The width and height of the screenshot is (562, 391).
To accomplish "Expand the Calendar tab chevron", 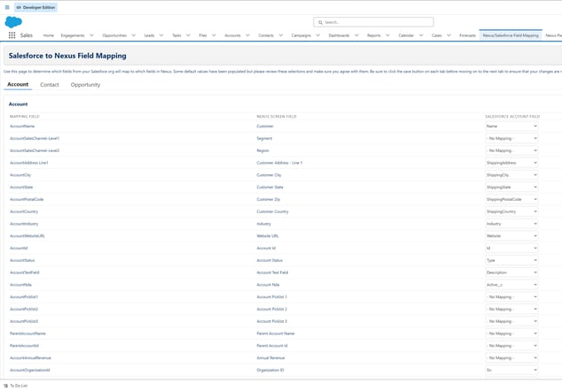I will point(421,35).
